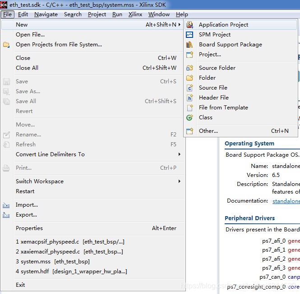Open the Xilinx menu

pos(135,14)
